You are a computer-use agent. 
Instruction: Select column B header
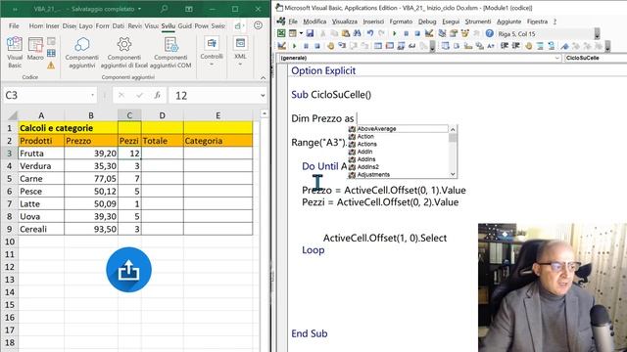pos(91,115)
